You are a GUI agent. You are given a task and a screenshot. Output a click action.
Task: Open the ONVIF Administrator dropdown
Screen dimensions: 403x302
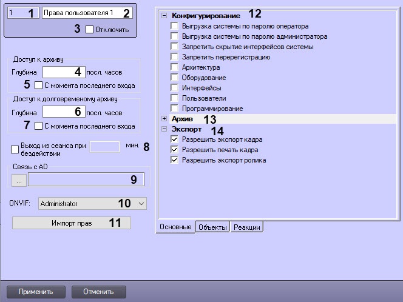point(141,204)
